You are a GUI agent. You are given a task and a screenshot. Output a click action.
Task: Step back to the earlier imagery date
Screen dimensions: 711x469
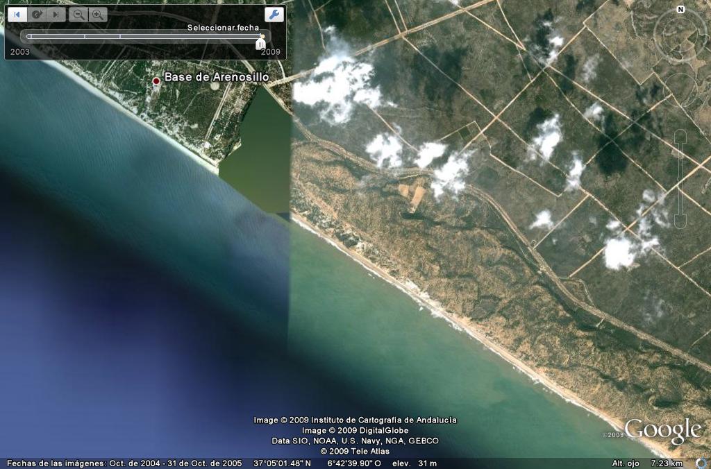coord(17,14)
